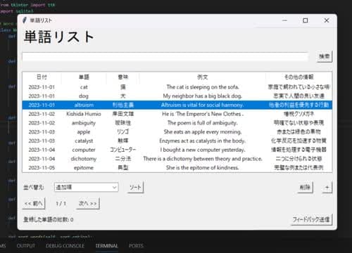Viewport: 352px width, 253px height.
Task: Open the 並べ替え sort order combo box
Action: (x=87, y=187)
